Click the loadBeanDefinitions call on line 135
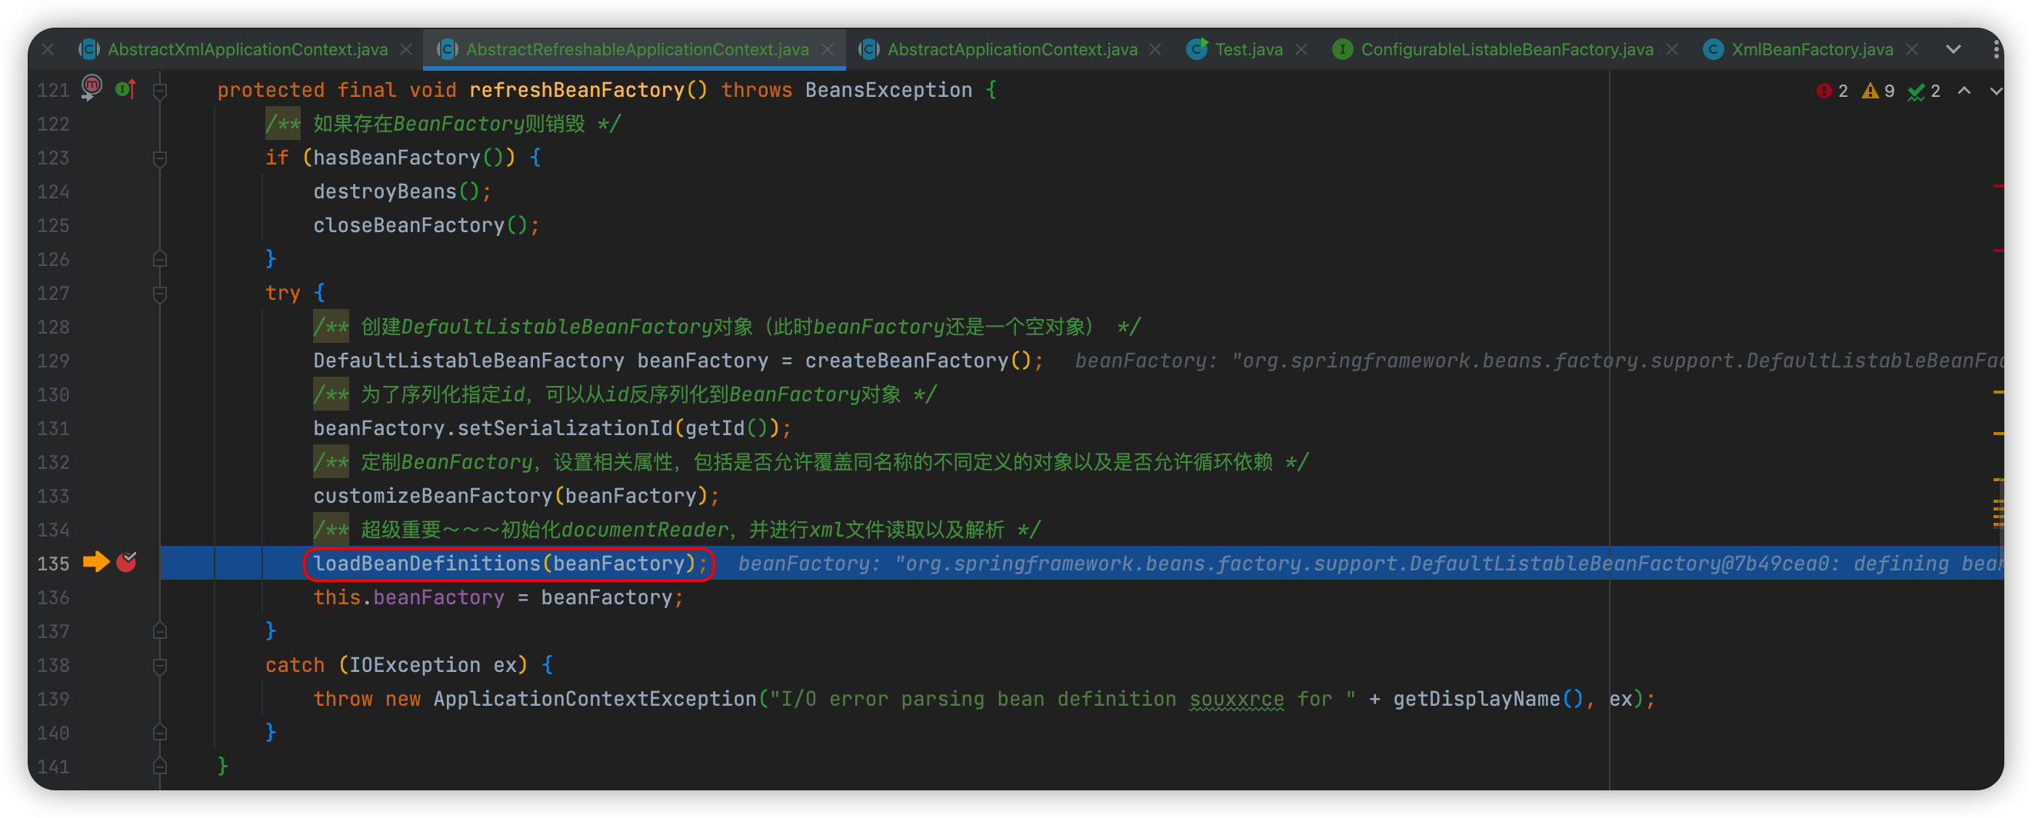Image resolution: width=2032 pixels, height=818 pixels. click(x=427, y=564)
